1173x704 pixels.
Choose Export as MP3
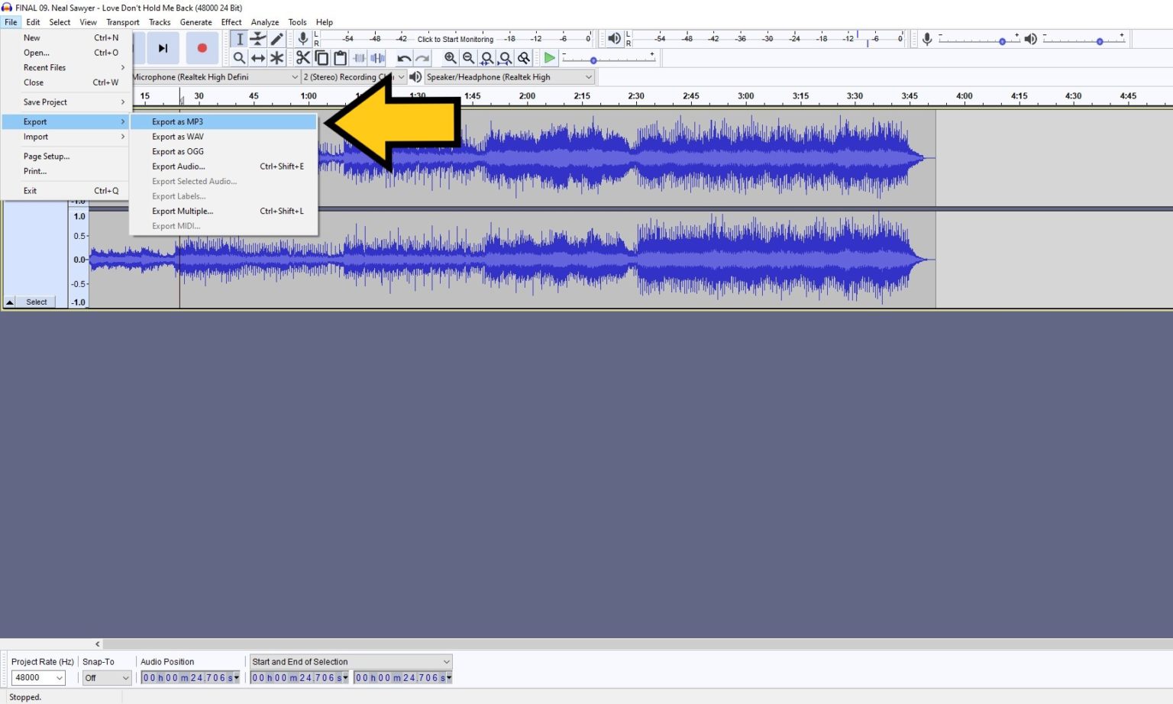tap(177, 121)
